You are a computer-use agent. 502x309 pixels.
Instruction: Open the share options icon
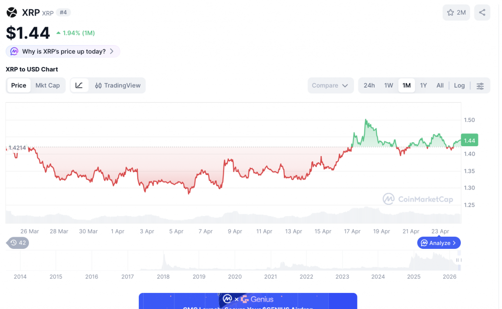[x=482, y=12]
